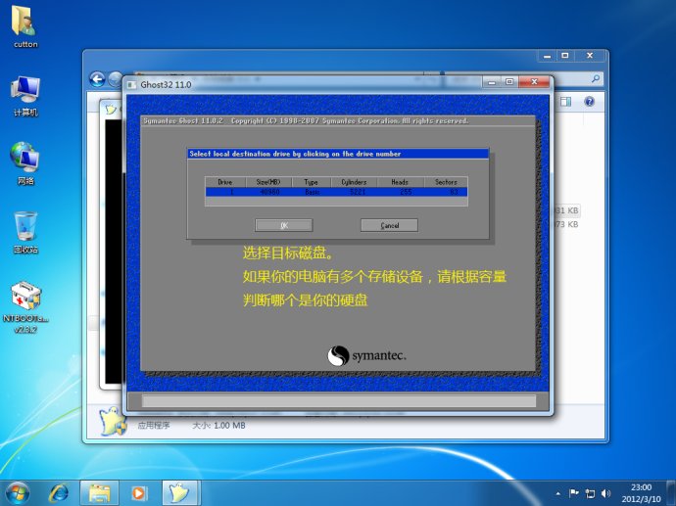Click the Drive column header

(x=225, y=182)
